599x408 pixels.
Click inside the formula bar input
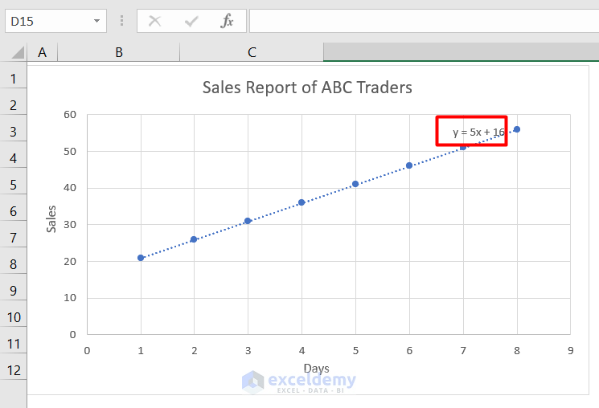424,21
